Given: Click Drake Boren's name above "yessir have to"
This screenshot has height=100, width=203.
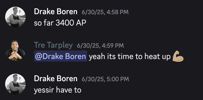Looking at the screenshot, I should point(56,79).
